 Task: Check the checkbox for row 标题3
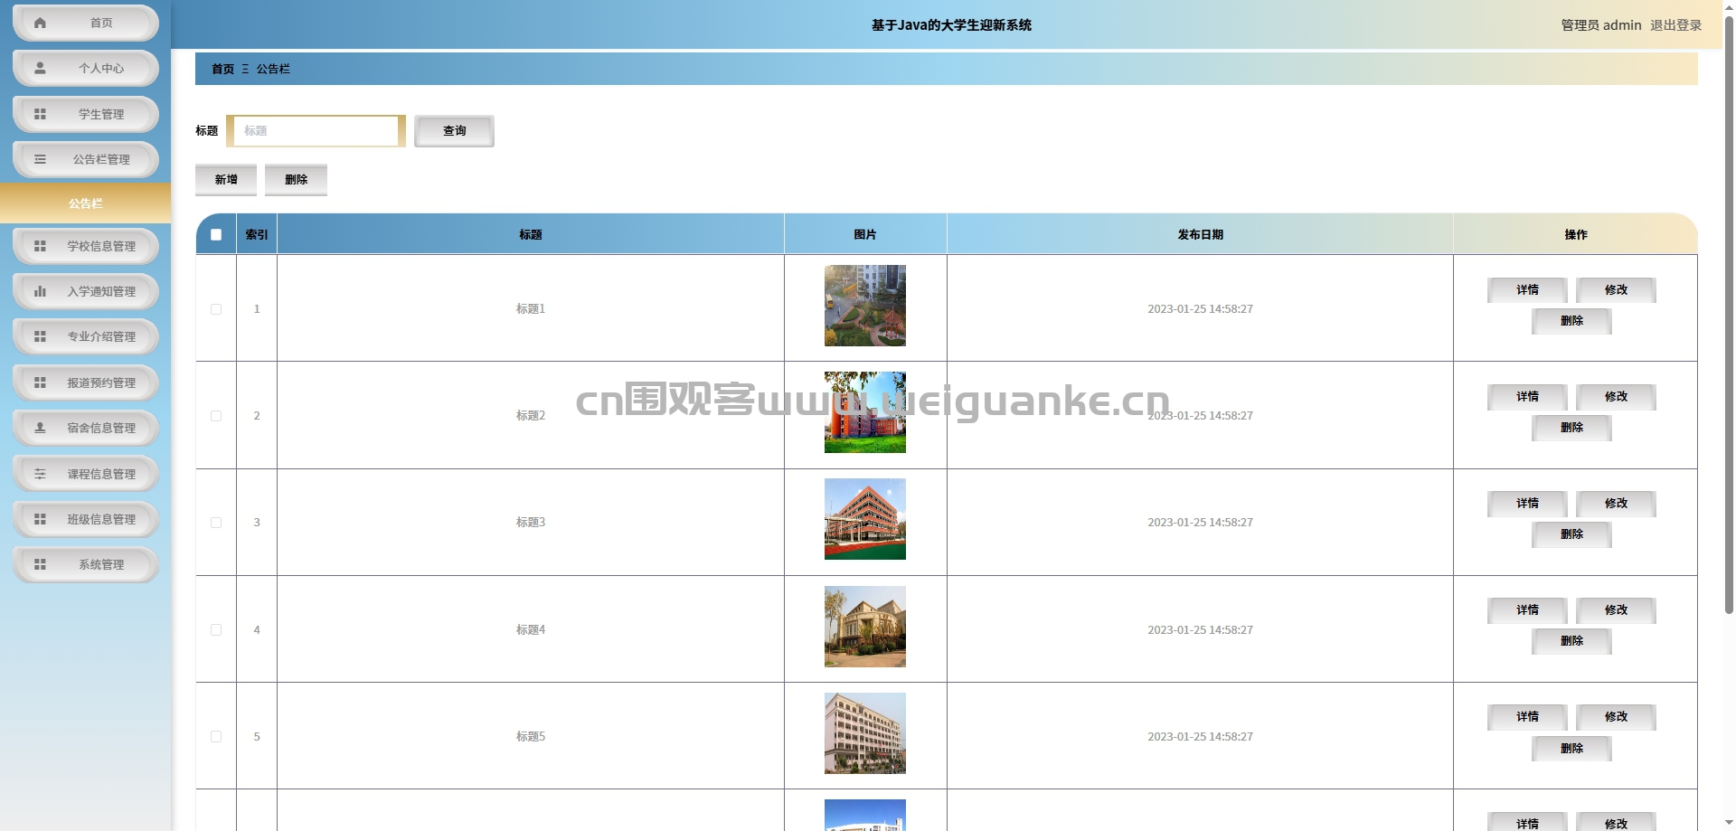coord(216,523)
